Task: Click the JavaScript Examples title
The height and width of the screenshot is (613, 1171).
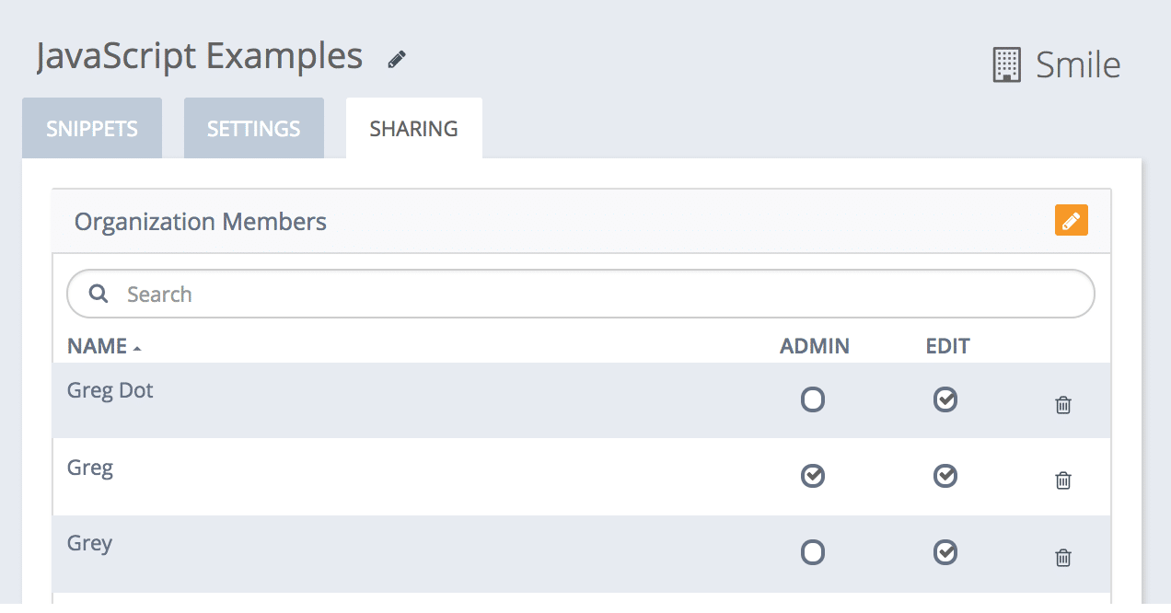Action: pyautogui.click(x=200, y=56)
